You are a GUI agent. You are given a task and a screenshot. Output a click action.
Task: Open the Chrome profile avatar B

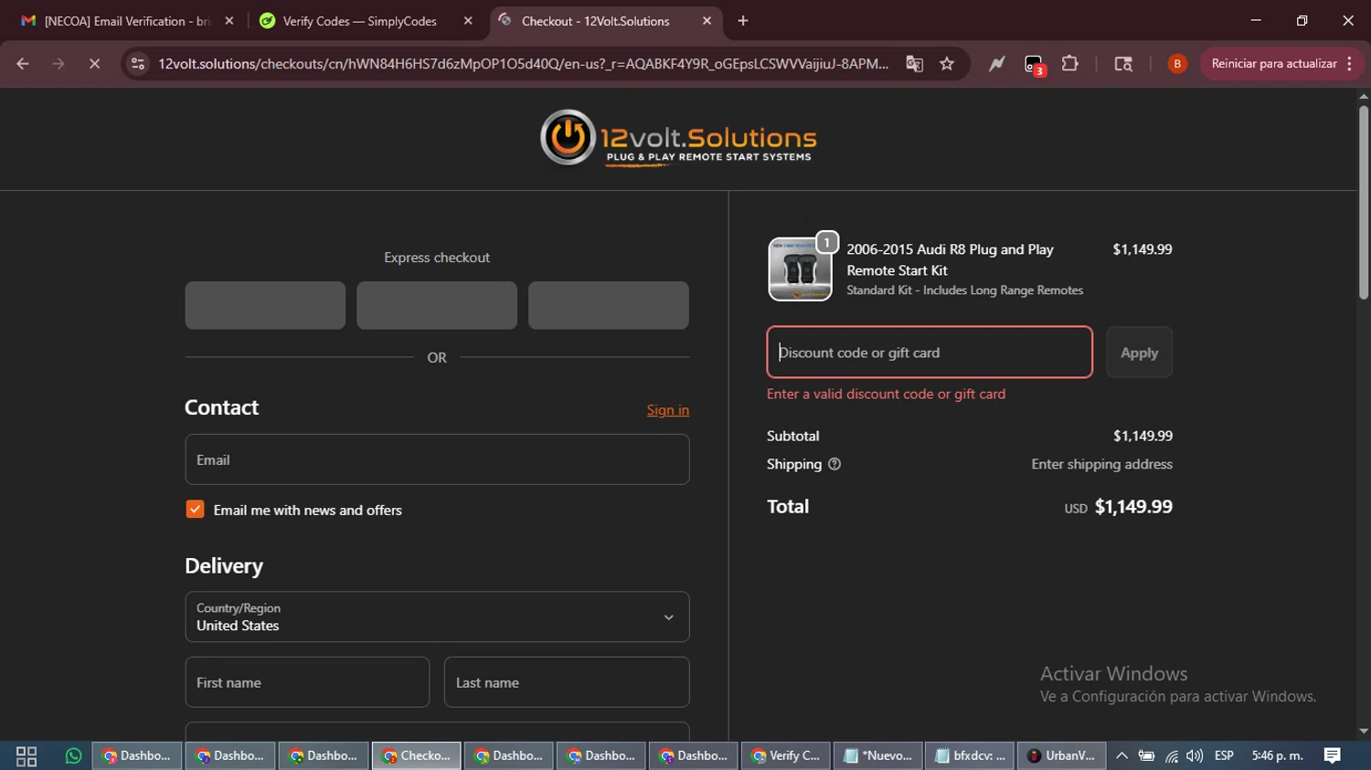tap(1177, 64)
